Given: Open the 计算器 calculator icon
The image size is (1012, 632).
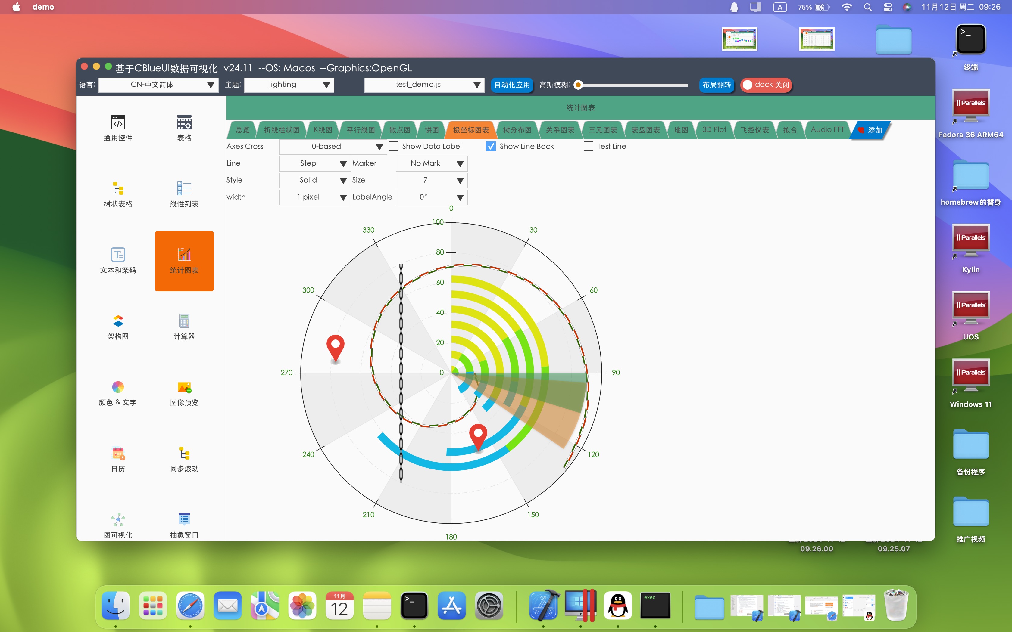Looking at the screenshot, I should (x=184, y=321).
